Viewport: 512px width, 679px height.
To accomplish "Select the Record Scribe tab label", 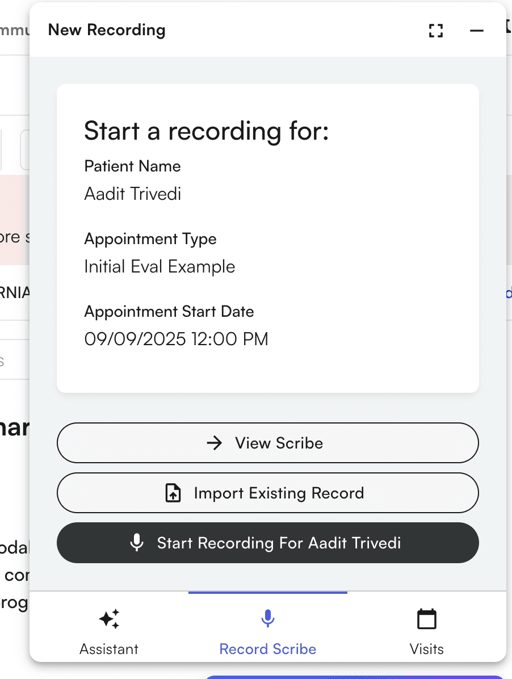I will [267, 649].
